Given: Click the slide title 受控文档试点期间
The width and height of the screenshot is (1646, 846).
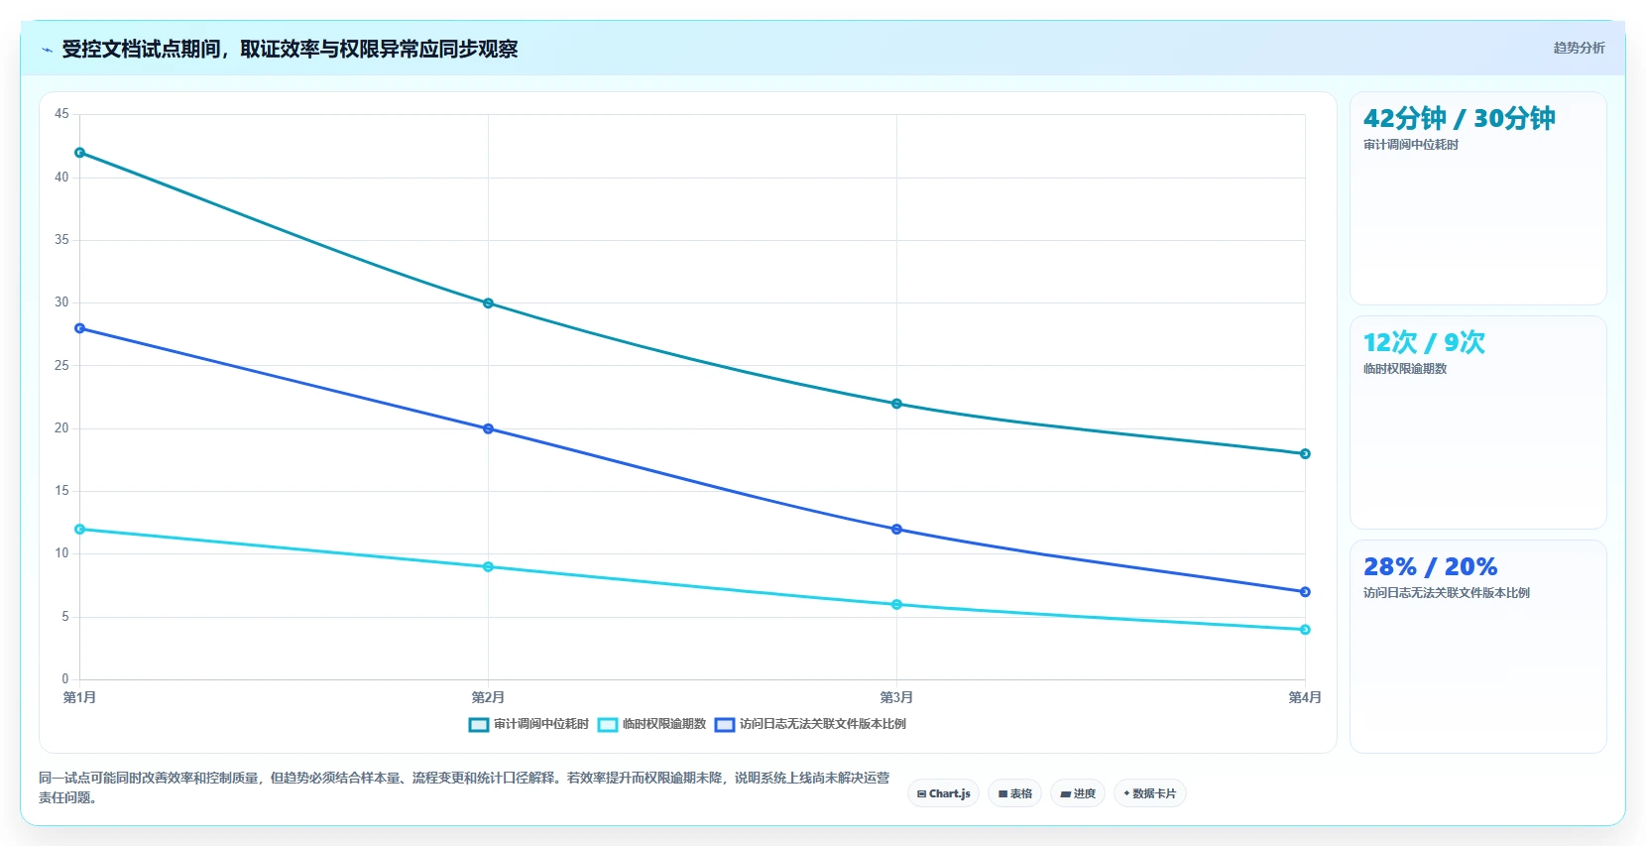Looking at the screenshot, I should pyautogui.click(x=290, y=50).
